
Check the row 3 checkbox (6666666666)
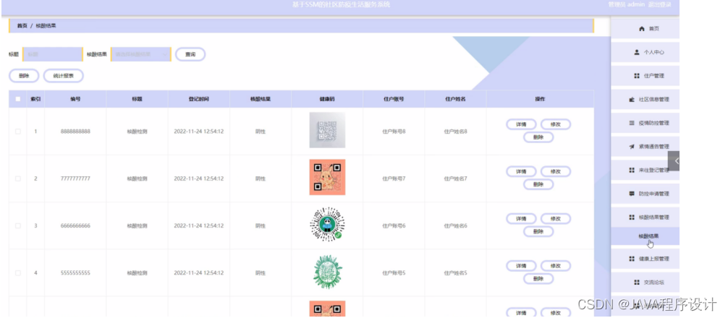coord(17,225)
